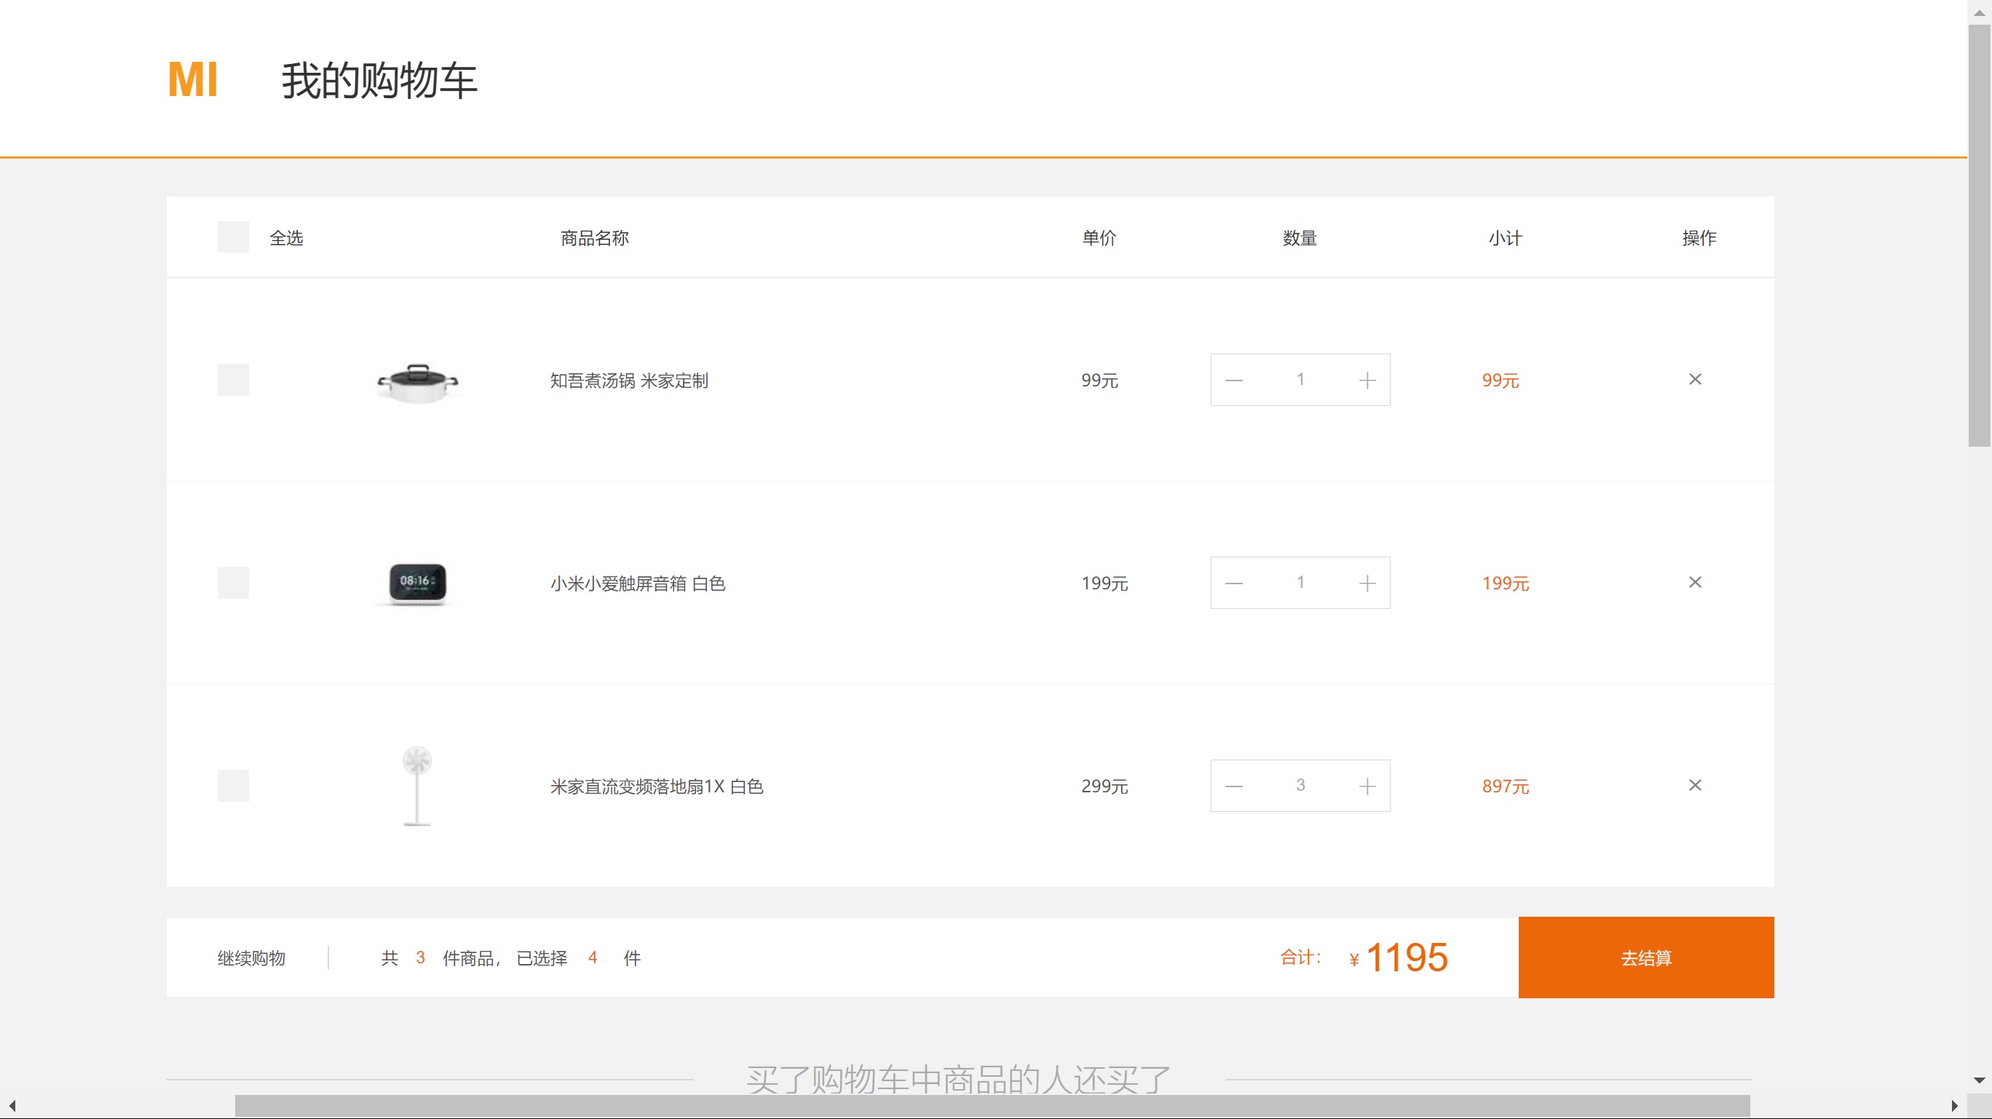
Task: Click the MI logo
Action: click(194, 79)
